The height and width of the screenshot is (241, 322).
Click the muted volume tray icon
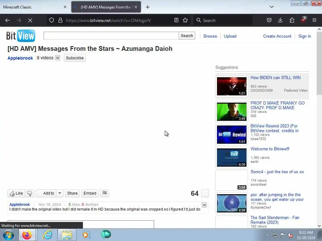click(290, 235)
